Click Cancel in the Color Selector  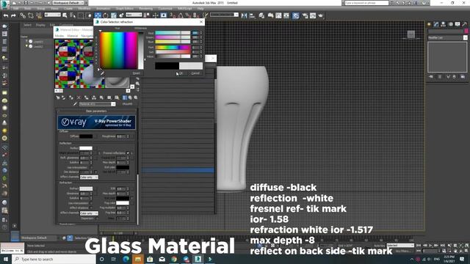pos(195,73)
